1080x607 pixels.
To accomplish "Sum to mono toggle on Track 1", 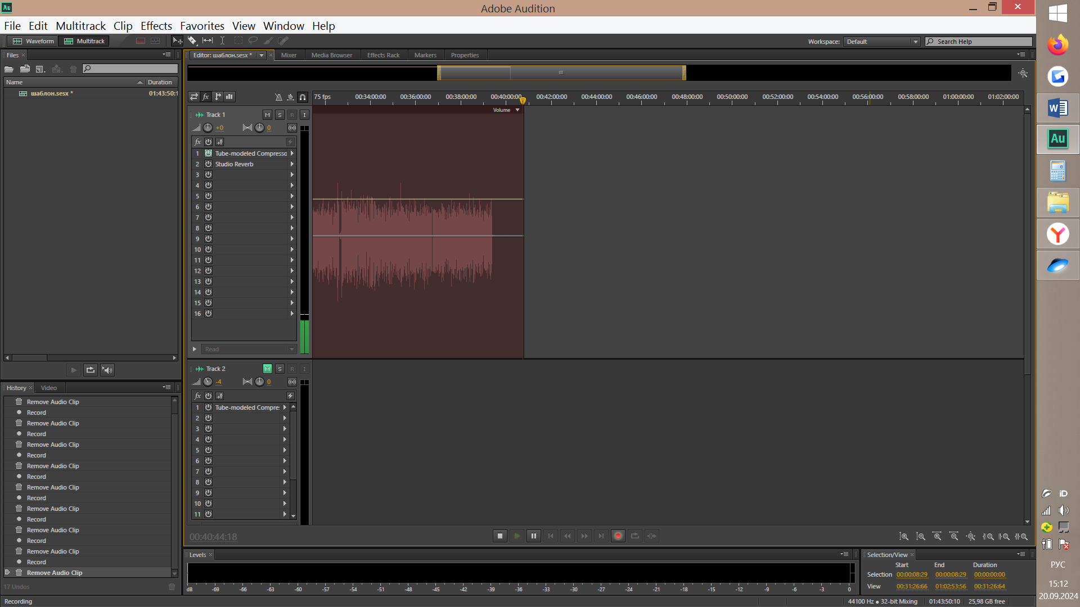I will point(292,128).
